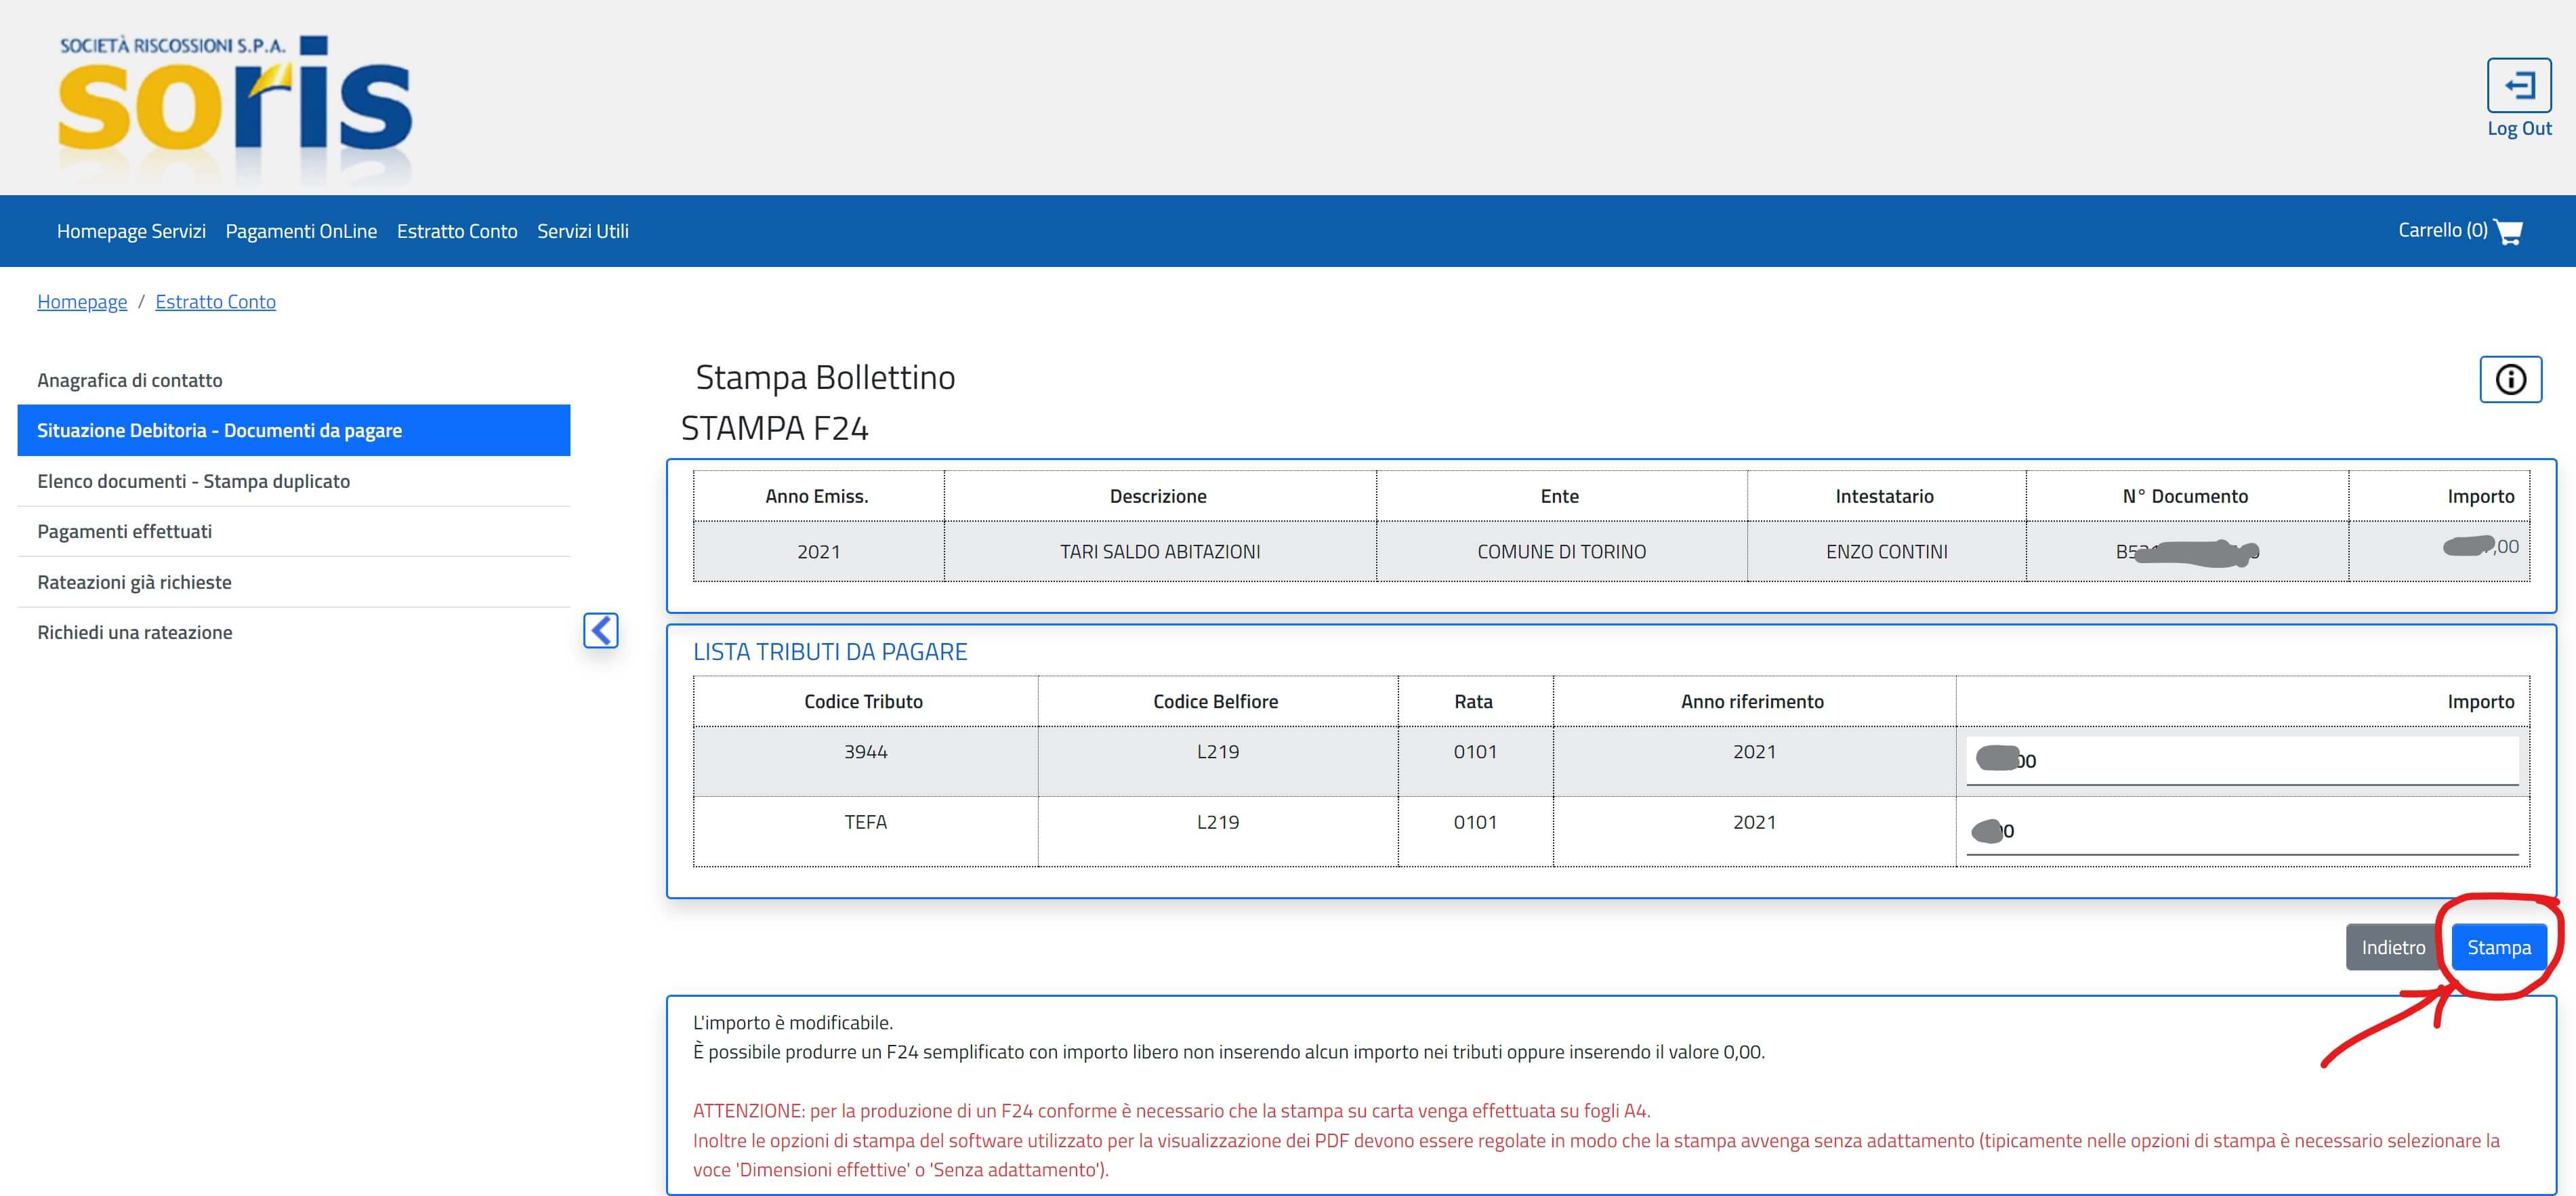The height and width of the screenshot is (1196, 2576).
Task: Collapse the sidebar with the chevron arrow
Action: pyautogui.click(x=600, y=630)
